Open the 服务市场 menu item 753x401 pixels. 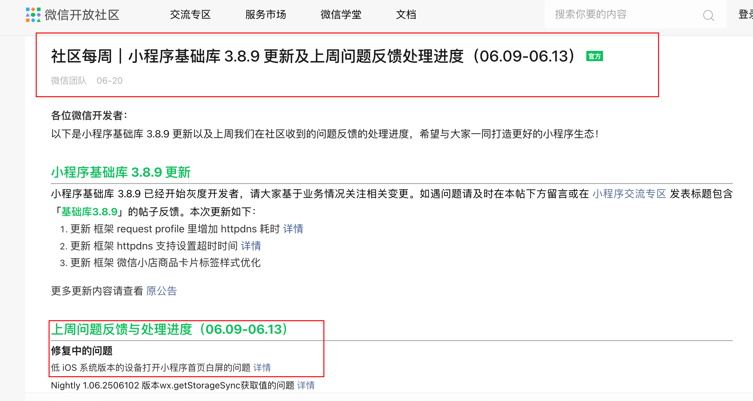coord(265,15)
